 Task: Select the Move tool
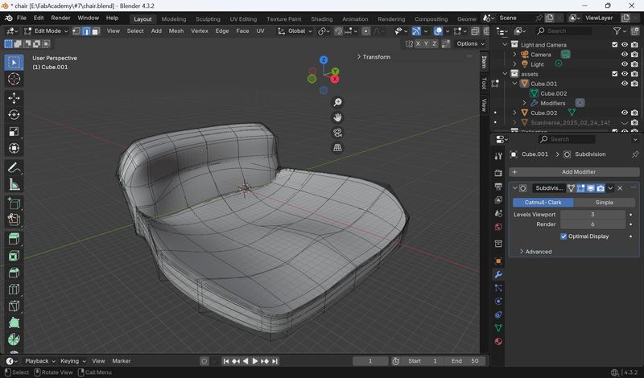tap(14, 98)
